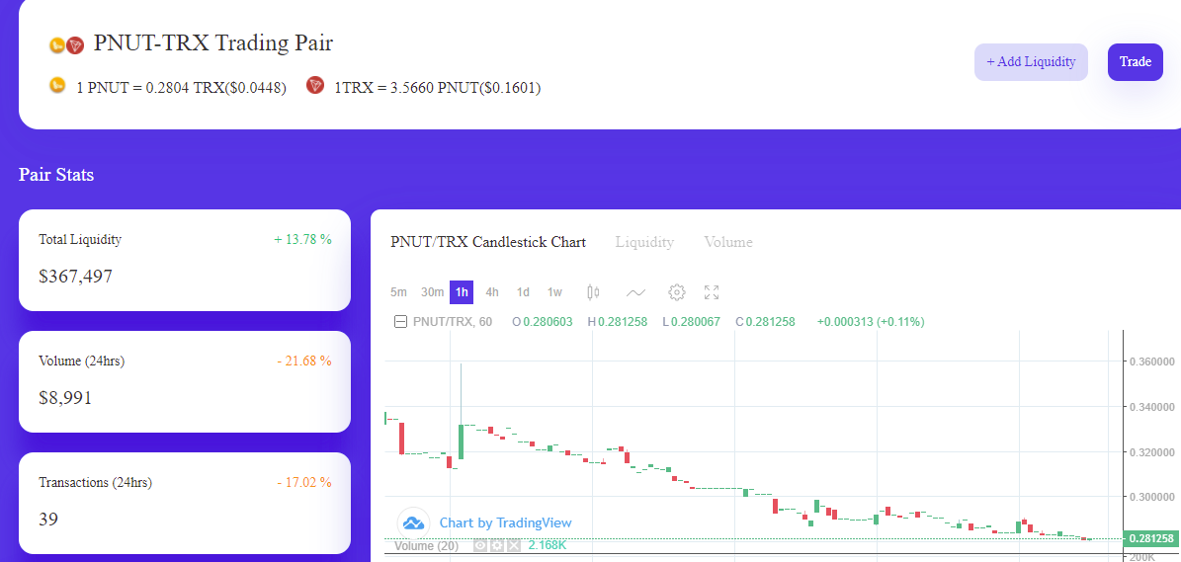Screen dimensions: 1181x562
Task: Click the $8,991 volume value
Action: 65,397
